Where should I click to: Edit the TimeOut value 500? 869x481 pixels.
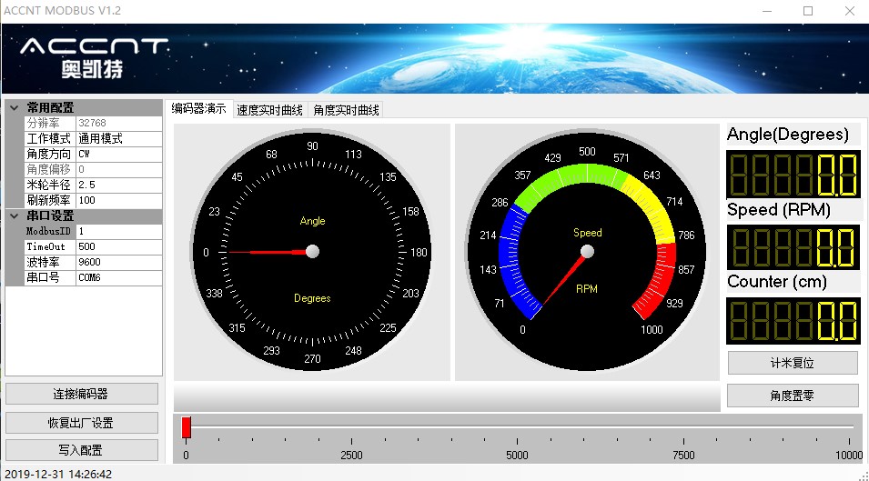tap(118, 246)
